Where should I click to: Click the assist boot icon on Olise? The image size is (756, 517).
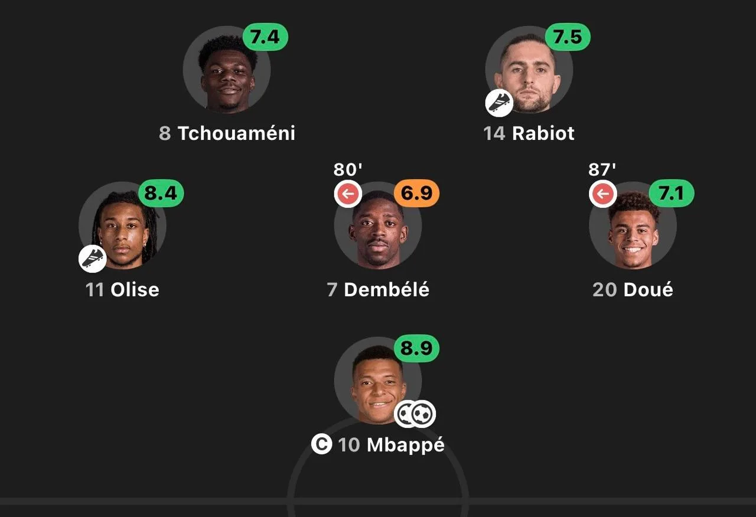pyautogui.click(x=93, y=259)
